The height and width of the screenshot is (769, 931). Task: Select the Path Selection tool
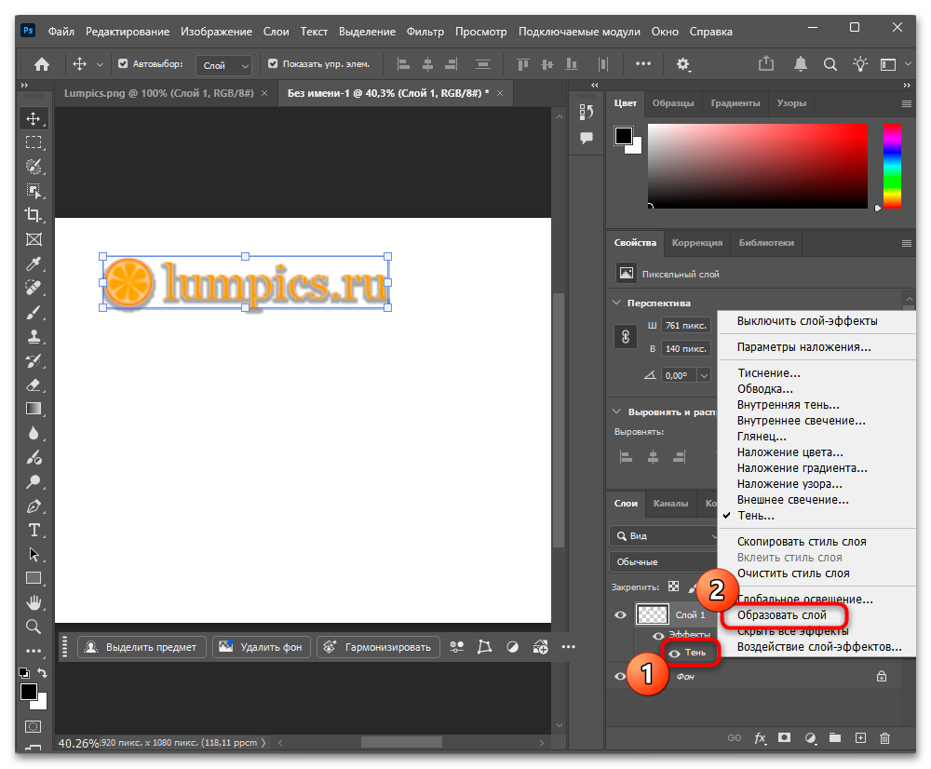coord(34,555)
